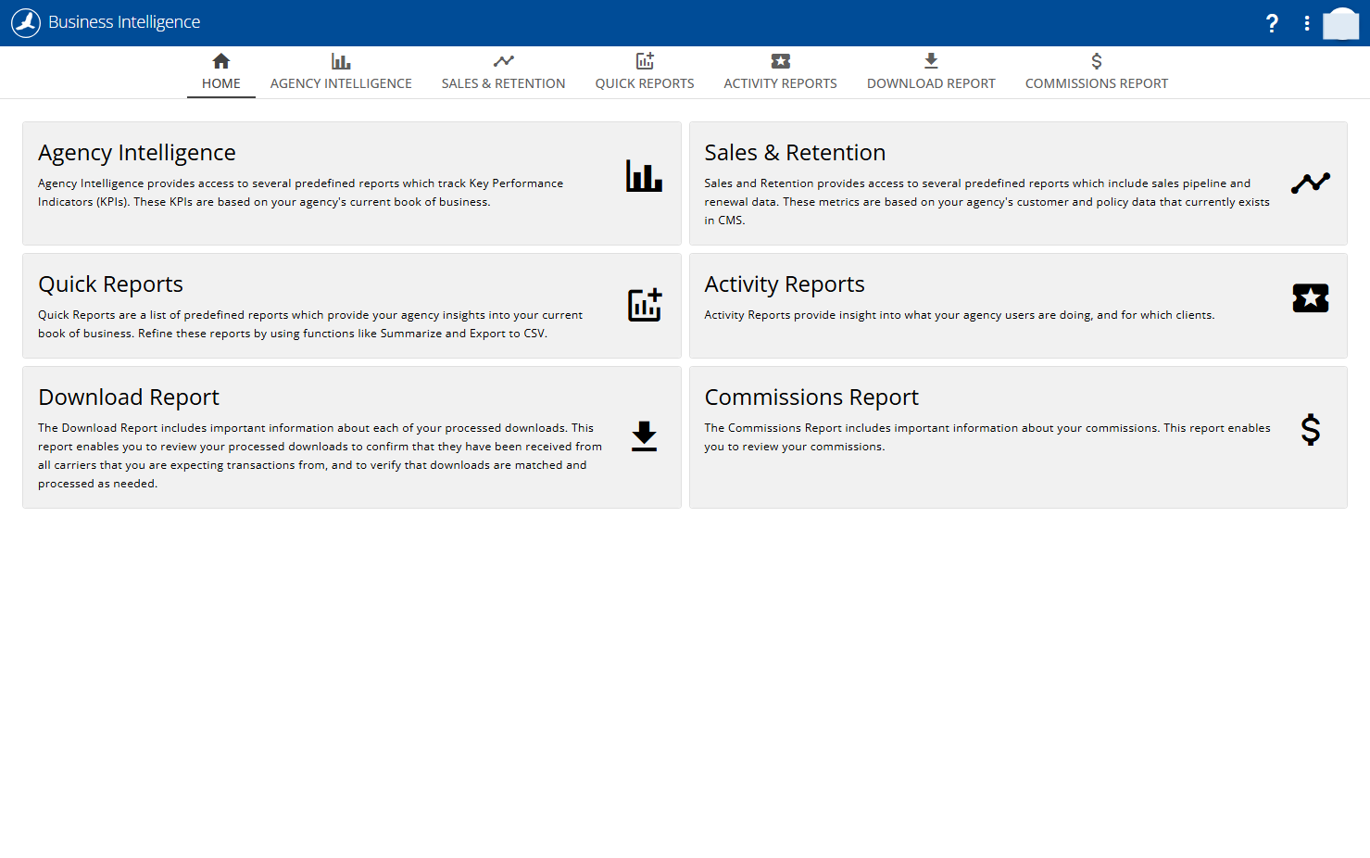Open the Commissions Report card heading
1370x858 pixels.
coord(811,397)
